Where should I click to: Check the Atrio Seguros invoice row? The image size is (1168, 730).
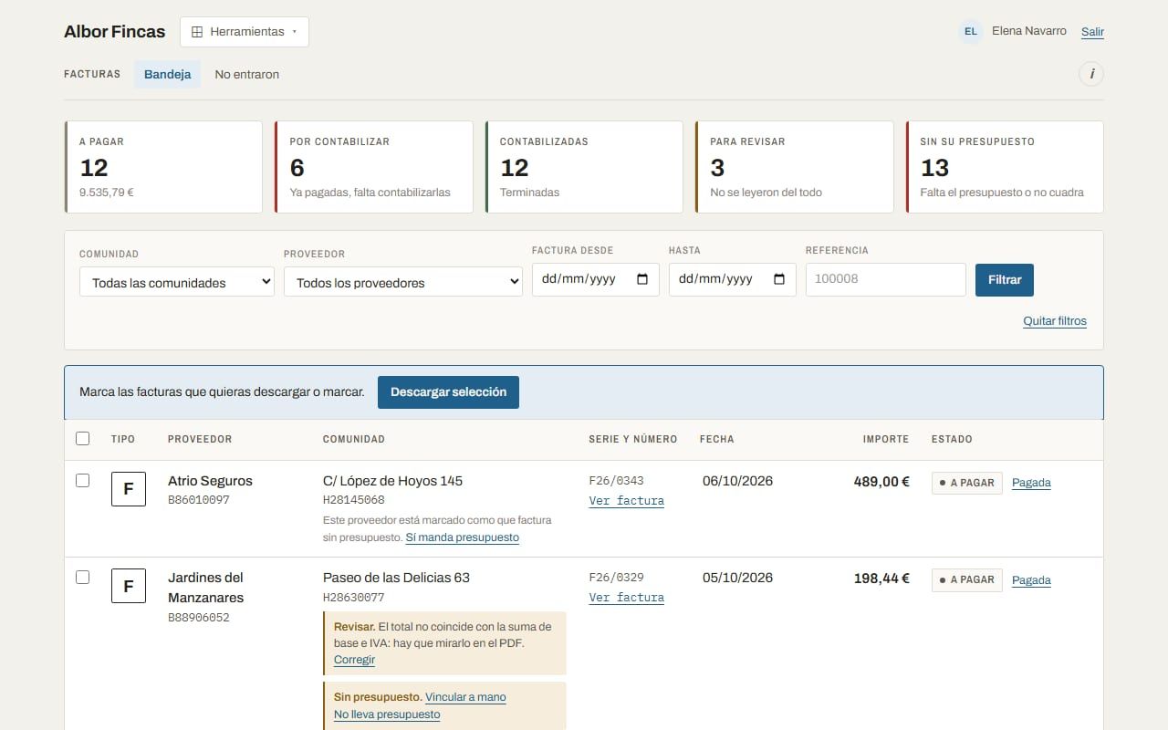(83, 481)
